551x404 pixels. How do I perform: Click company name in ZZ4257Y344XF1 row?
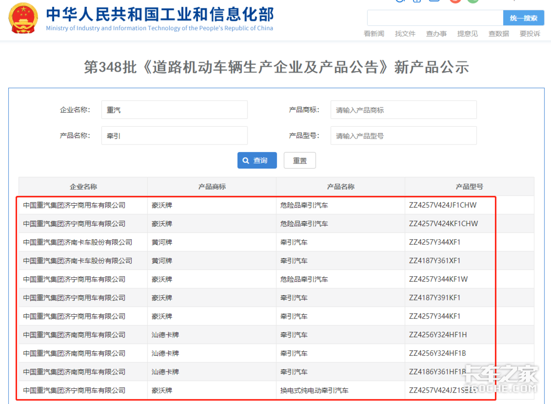(x=78, y=242)
